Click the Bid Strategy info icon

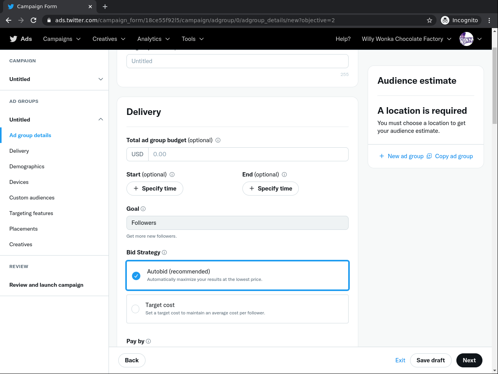[x=164, y=252]
